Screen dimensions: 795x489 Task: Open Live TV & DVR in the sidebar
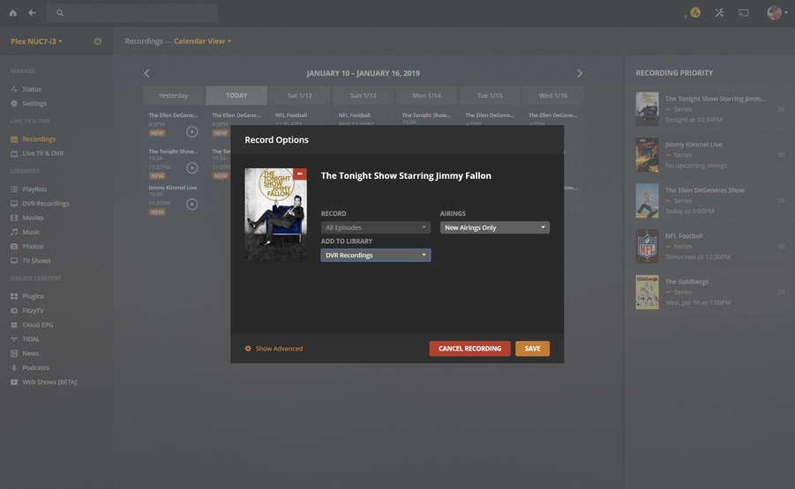pos(42,153)
